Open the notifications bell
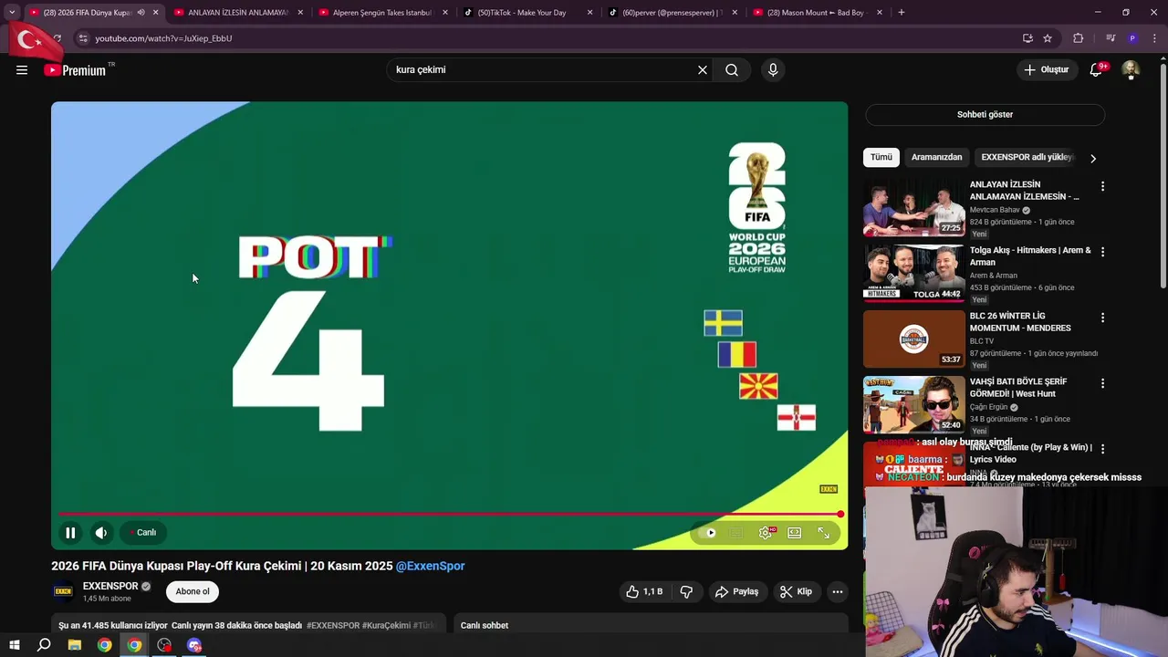Screen dimensions: 1168x657 coord(1096,69)
